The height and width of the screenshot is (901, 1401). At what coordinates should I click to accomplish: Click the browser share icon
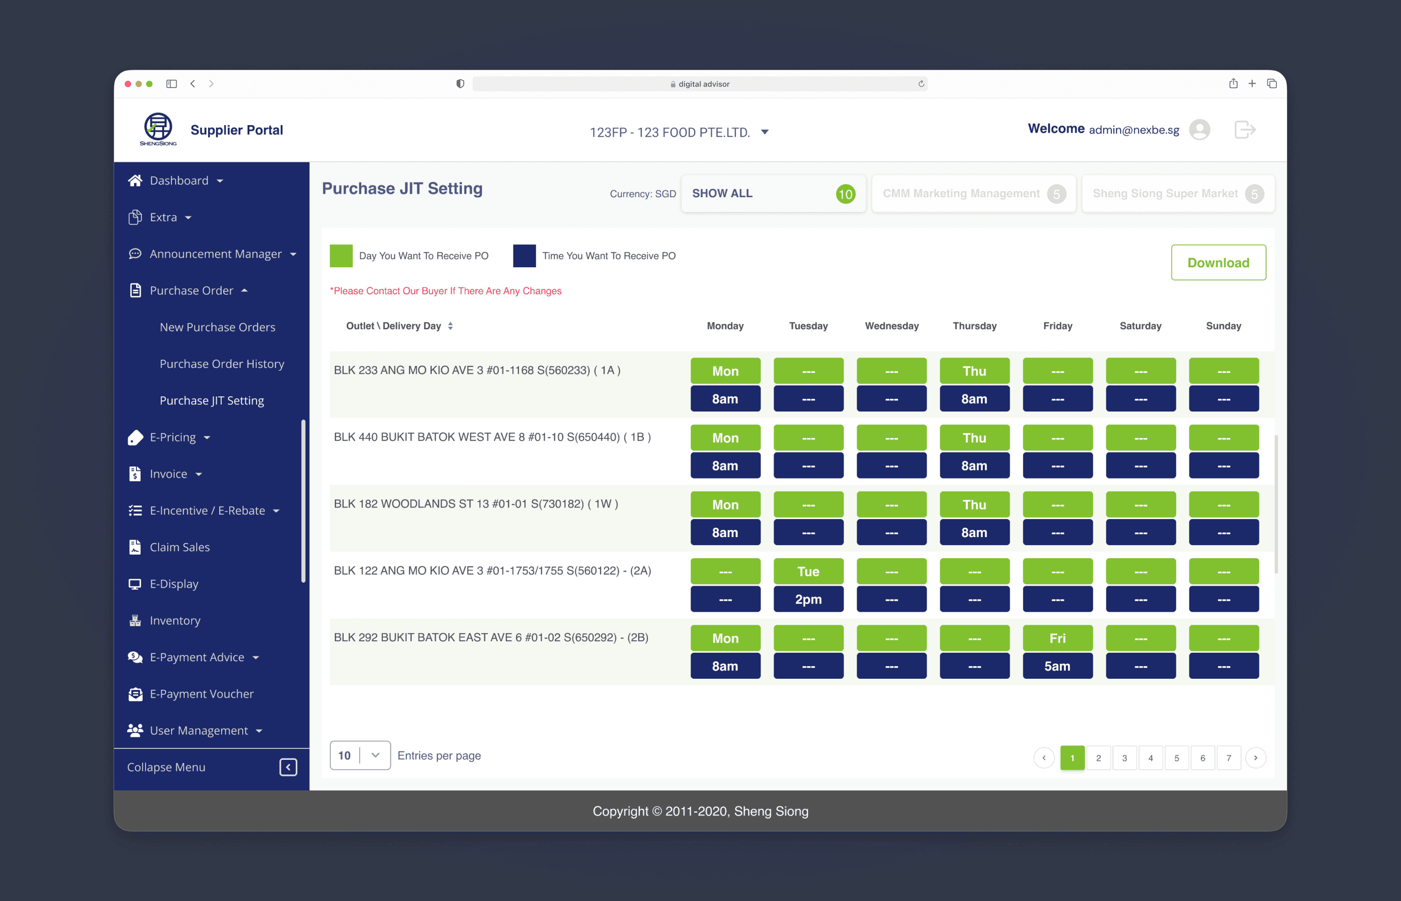tap(1233, 84)
